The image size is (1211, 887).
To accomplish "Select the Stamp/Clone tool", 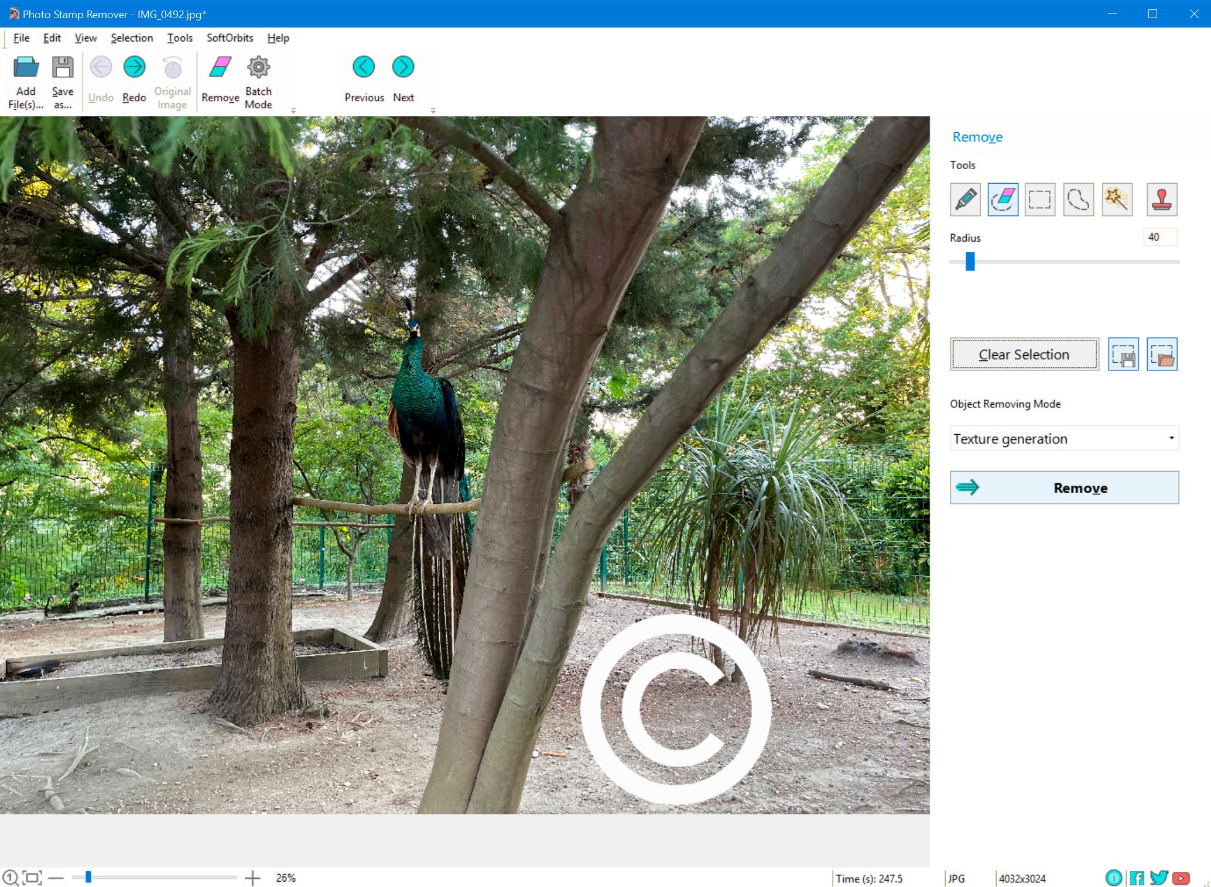I will (1161, 198).
